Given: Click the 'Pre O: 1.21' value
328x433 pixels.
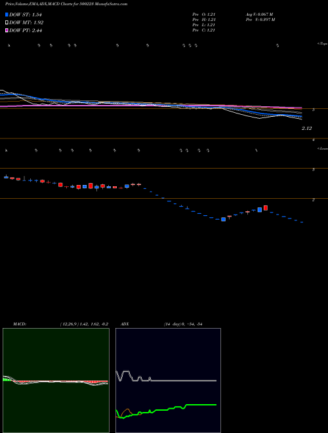Looking at the screenshot, I should [204, 14].
